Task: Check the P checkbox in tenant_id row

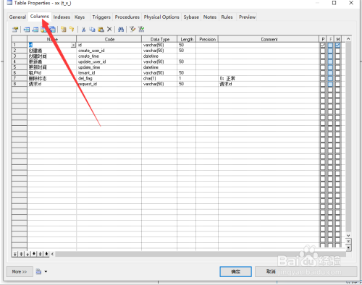Action: click(x=323, y=73)
